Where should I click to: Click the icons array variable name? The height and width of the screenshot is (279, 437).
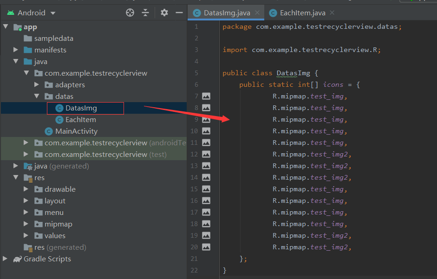(x=333, y=84)
